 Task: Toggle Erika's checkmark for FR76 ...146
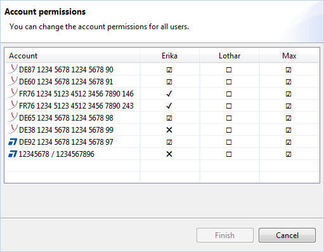coord(169,94)
